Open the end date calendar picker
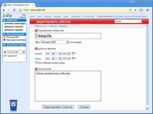This screenshot has height=114, width=153. click(74, 59)
